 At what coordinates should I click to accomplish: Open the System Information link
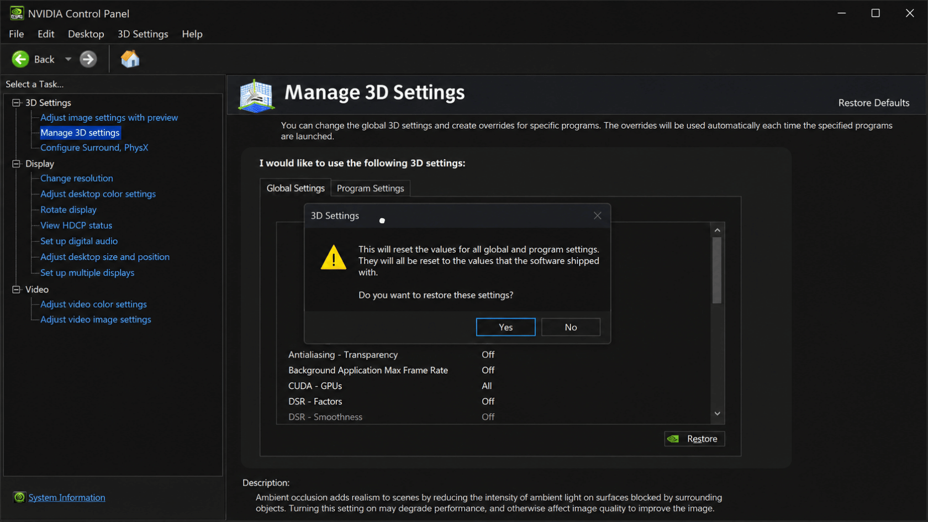tap(67, 497)
